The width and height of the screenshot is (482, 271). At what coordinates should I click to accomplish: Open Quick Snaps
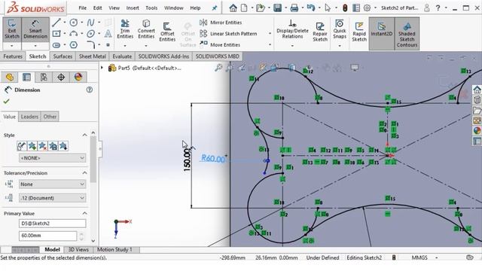coord(340,29)
